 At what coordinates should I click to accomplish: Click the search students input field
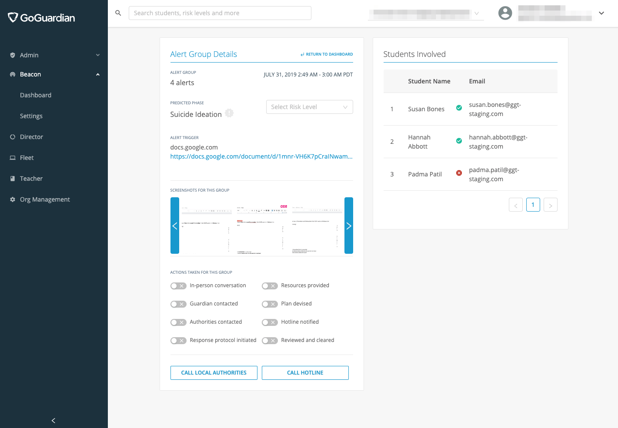[x=220, y=13]
